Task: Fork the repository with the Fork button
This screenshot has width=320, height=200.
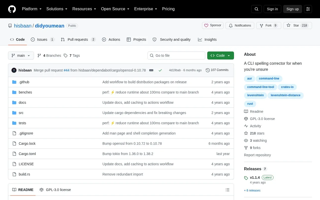Action: click(269, 25)
